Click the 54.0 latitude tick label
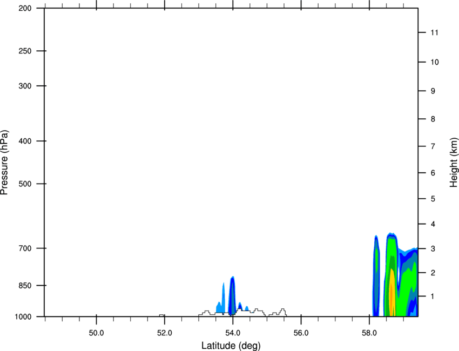This screenshot has width=459, height=351. click(233, 333)
